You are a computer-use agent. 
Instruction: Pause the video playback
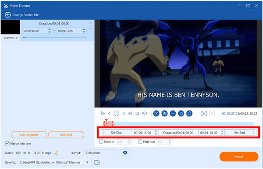click(x=117, y=114)
